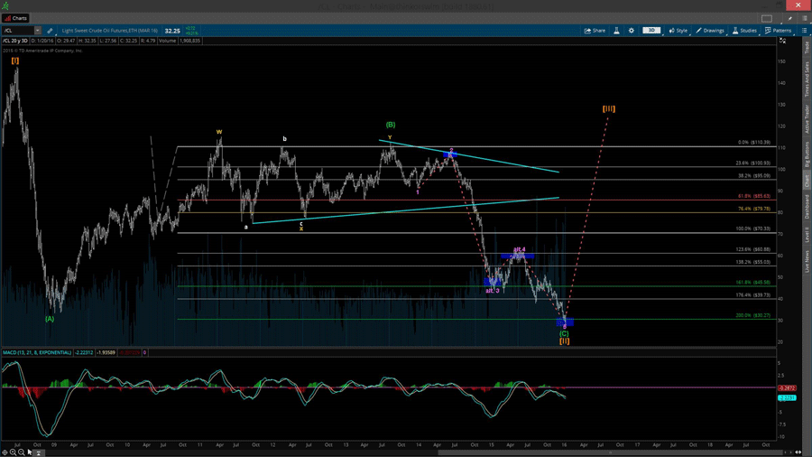Toggle the chart grid layout icon
The width and height of the screenshot is (812, 457).
coord(767,18)
